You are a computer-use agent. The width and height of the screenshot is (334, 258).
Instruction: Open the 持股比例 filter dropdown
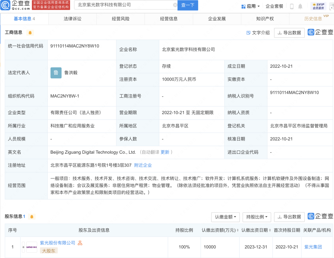257,217
